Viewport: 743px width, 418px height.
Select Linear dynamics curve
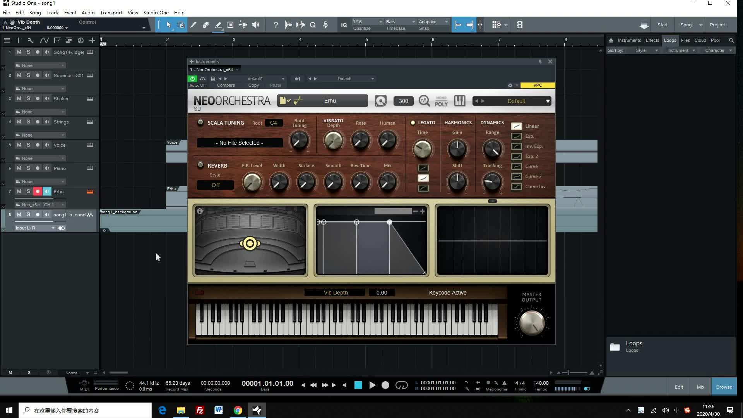(x=516, y=126)
